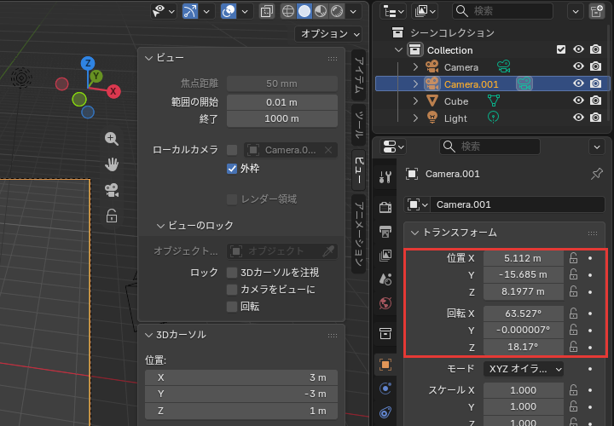Click the zoom view magnifier icon
Screen dimensions: 614x426
click(112, 139)
